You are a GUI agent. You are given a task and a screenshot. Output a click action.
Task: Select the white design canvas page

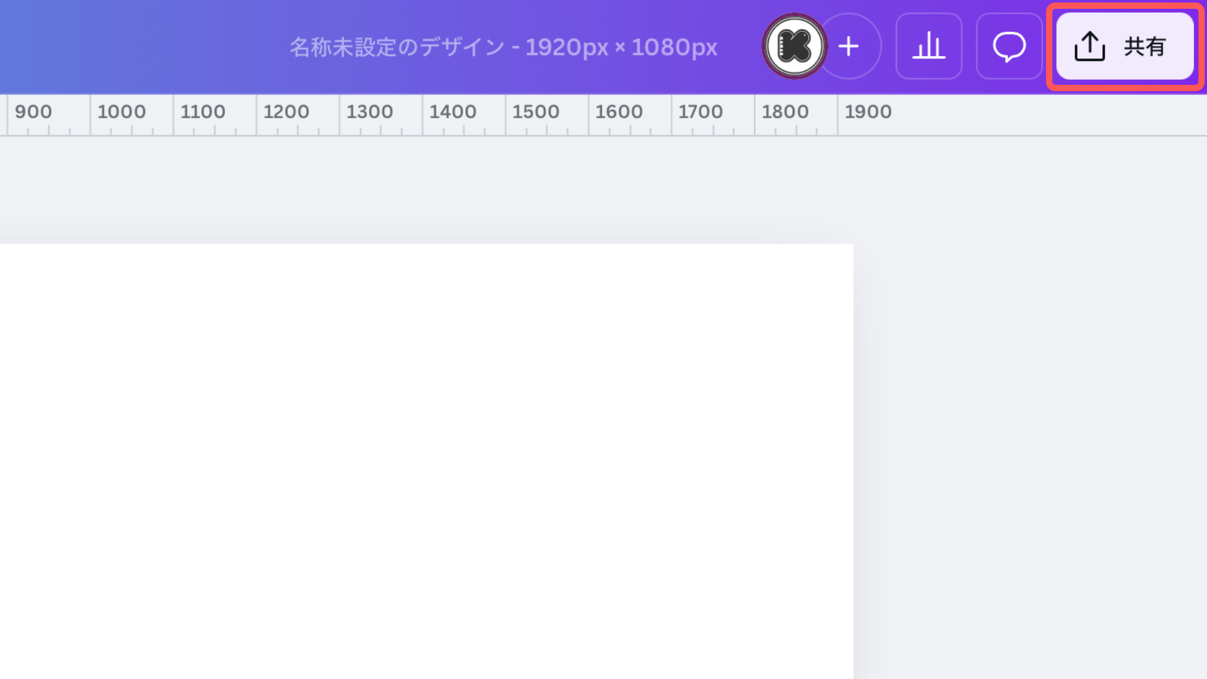pyautogui.click(x=426, y=461)
